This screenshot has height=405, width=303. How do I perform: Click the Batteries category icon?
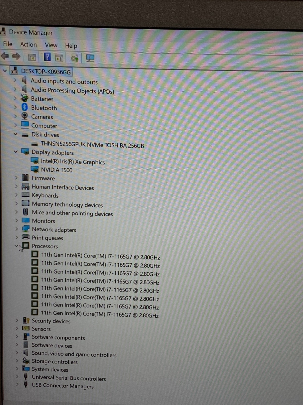click(x=24, y=98)
